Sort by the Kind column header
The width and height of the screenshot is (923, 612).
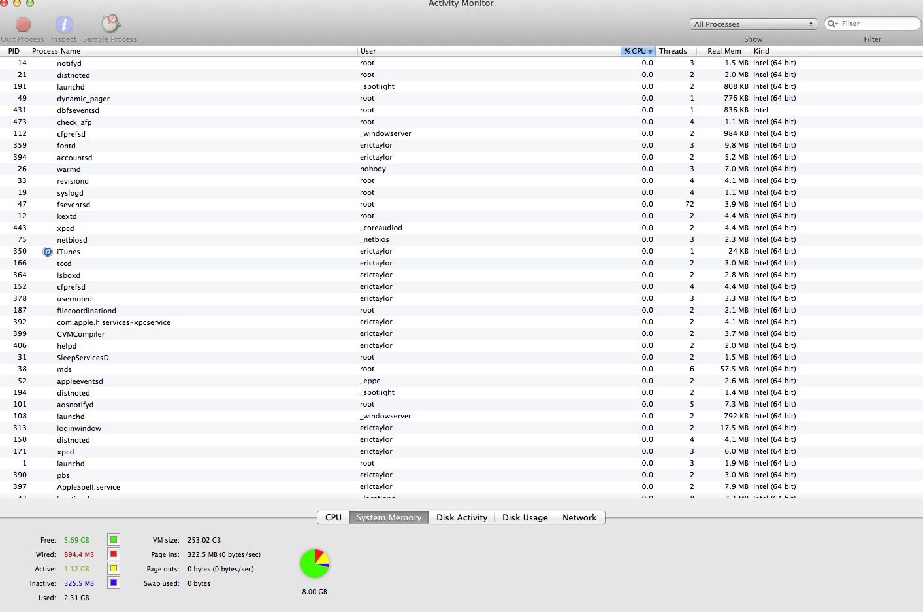(x=777, y=51)
